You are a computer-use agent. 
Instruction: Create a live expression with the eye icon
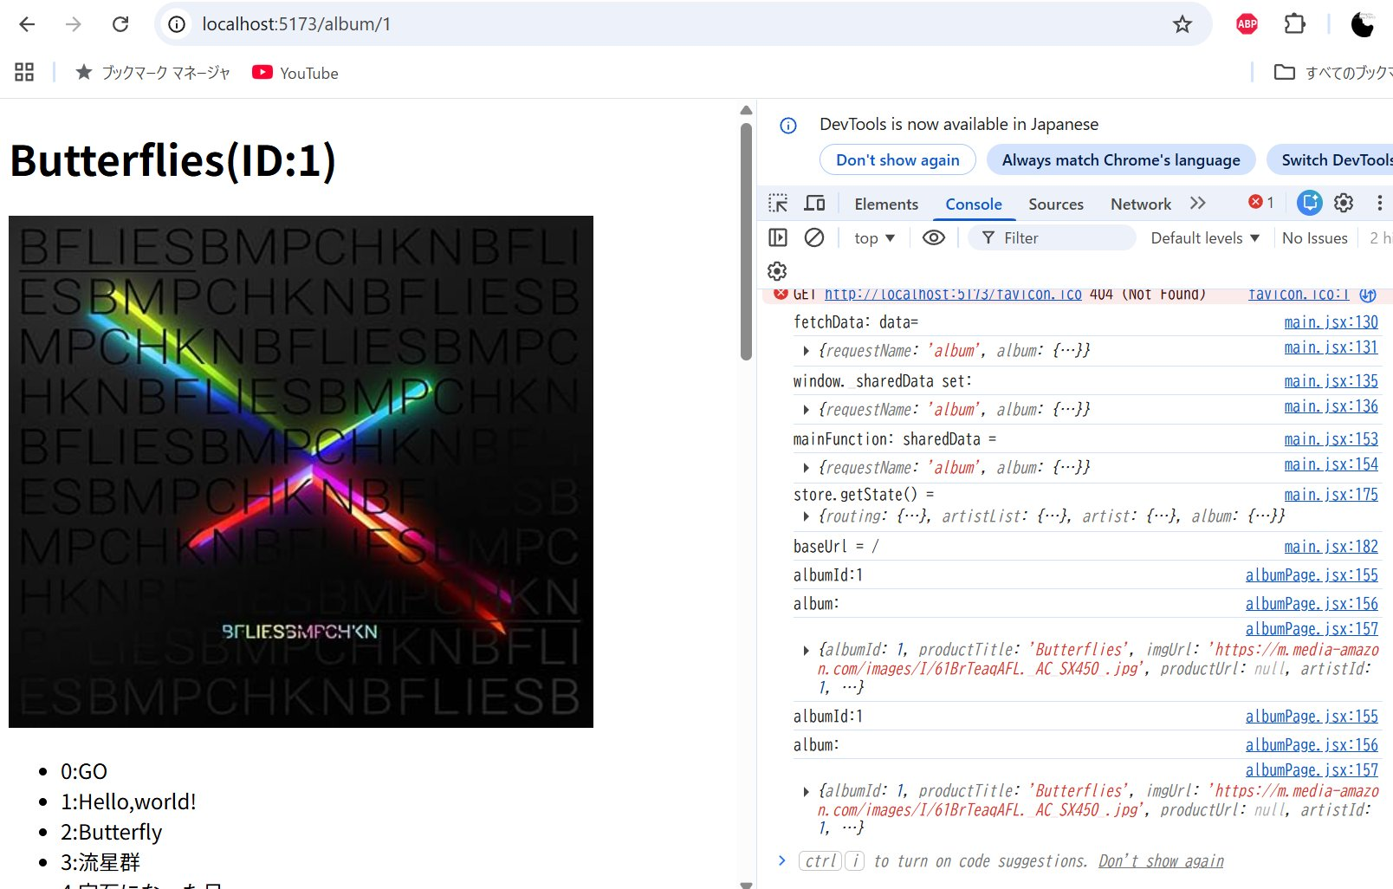pos(934,237)
